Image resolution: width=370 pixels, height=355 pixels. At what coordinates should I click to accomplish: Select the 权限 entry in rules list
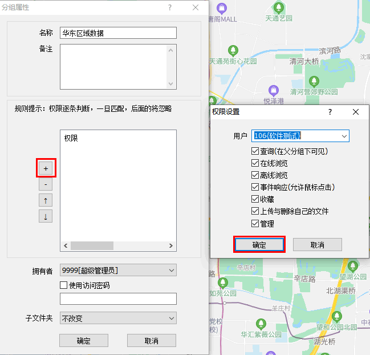click(x=71, y=138)
